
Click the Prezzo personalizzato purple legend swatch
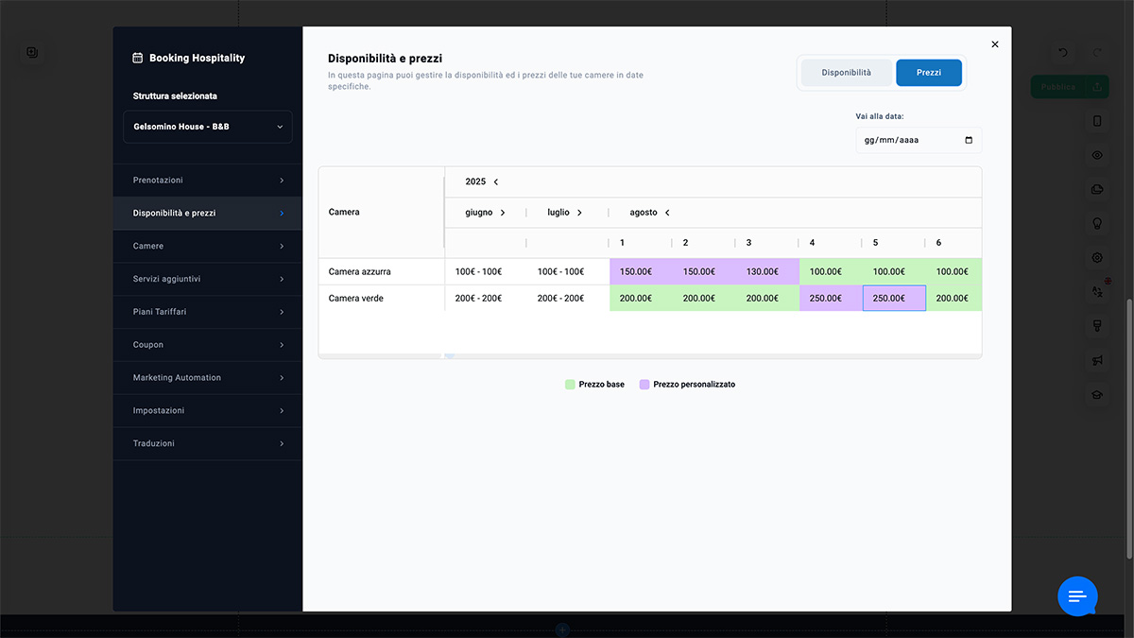(x=644, y=385)
